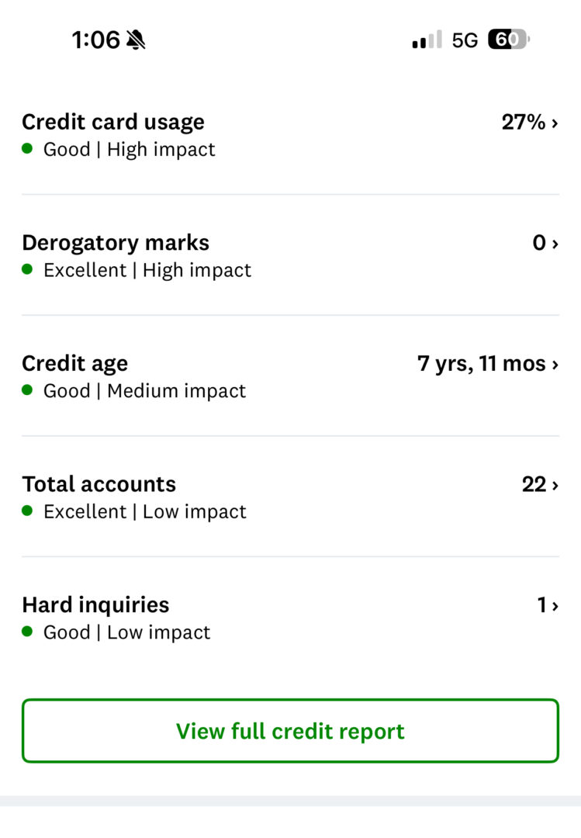Image resolution: width=581 pixels, height=838 pixels.
Task: Tap green status dot under Hard inquiries
Action: pos(28,632)
